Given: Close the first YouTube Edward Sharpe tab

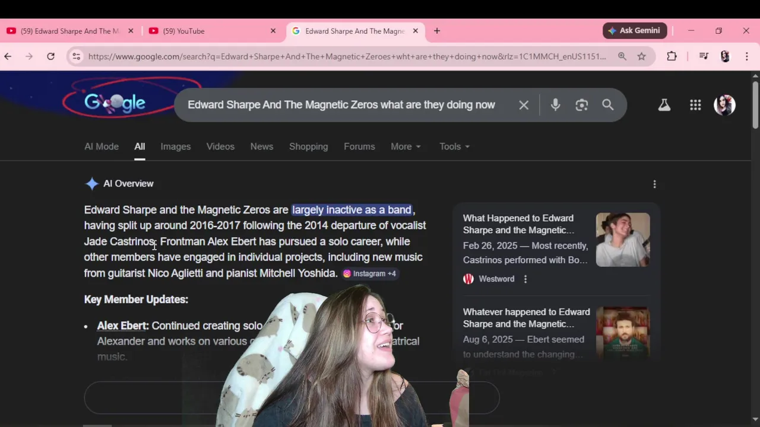Looking at the screenshot, I should tap(131, 31).
